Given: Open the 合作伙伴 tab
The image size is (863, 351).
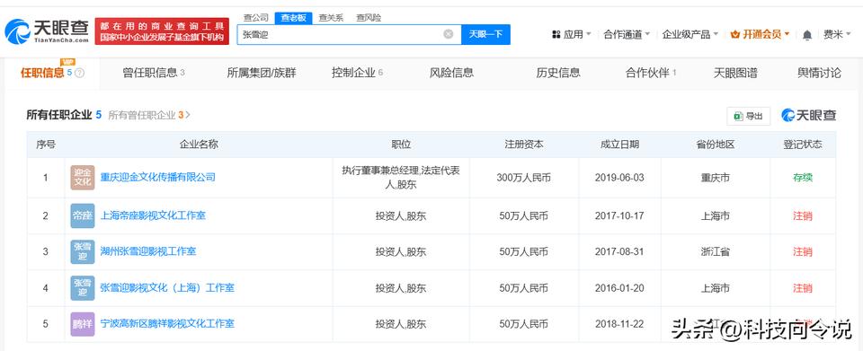Looking at the screenshot, I should 651,73.
